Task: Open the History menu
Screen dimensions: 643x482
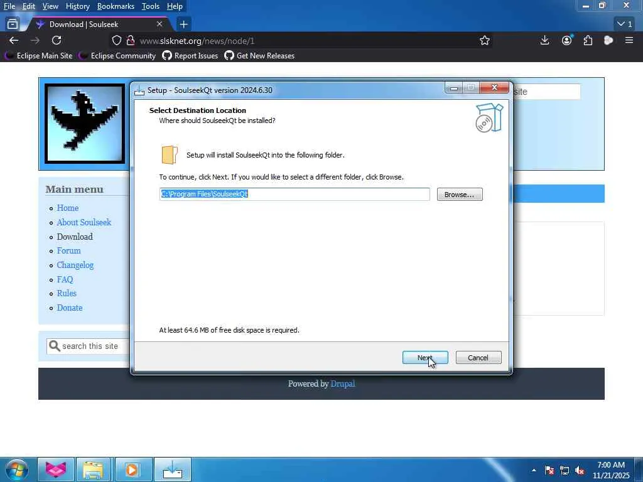Action: [x=77, y=6]
